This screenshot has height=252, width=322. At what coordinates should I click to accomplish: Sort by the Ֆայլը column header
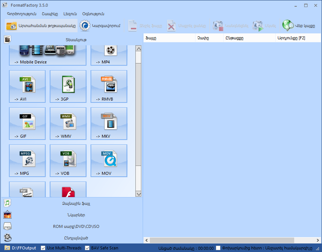coord(169,38)
